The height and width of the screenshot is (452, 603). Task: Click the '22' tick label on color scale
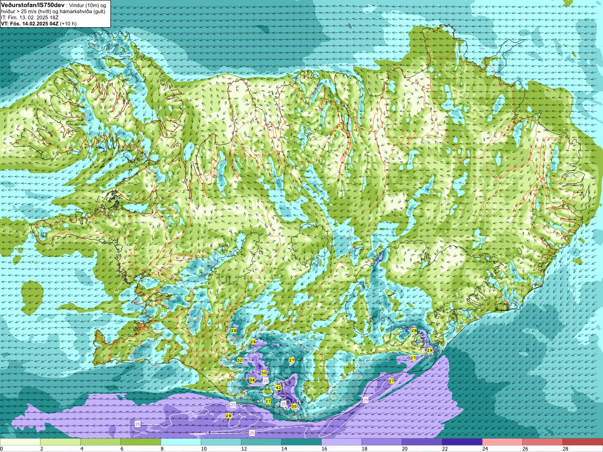pyautogui.click(x=444, y=449)
